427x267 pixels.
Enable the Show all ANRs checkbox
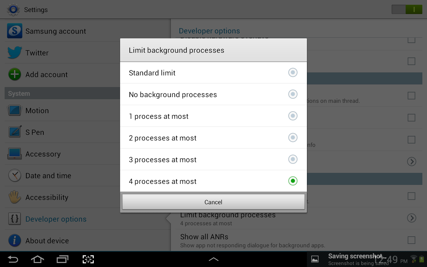(x=411, y=240)
